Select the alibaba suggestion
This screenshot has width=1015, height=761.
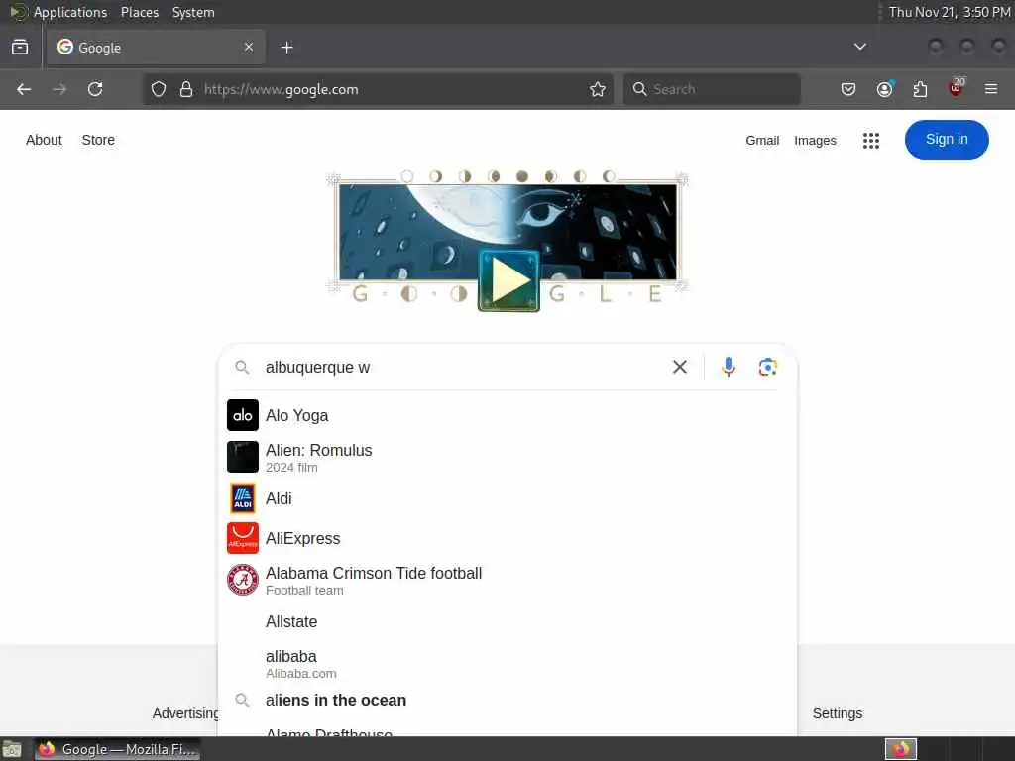pyautogui.click(x=507, y=664)
